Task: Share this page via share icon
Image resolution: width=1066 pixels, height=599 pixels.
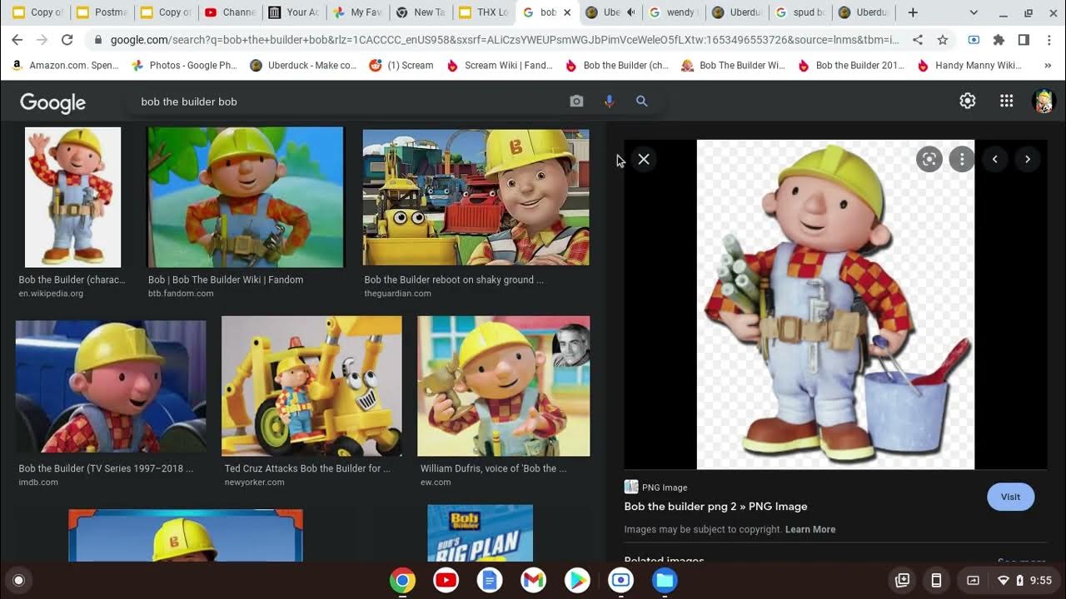Action: tap(917, 40)
